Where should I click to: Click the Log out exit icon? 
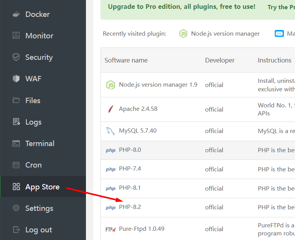16,230
